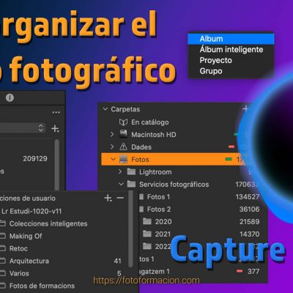Click the 14370 count for 2021
The image size is (293, 293).
click(x=249, y=234)
